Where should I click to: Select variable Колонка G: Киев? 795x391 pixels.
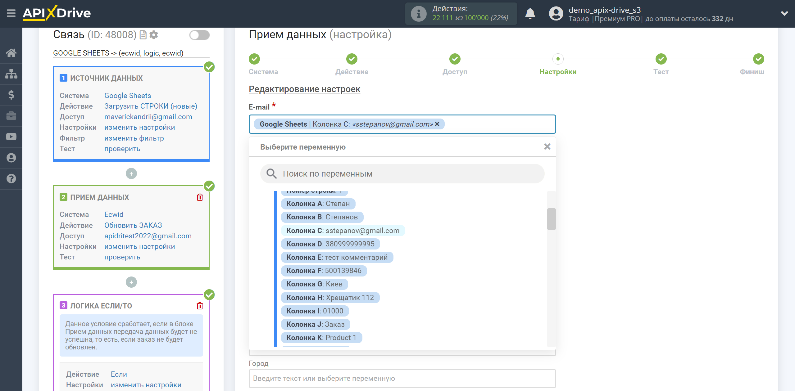coord(314,284)
